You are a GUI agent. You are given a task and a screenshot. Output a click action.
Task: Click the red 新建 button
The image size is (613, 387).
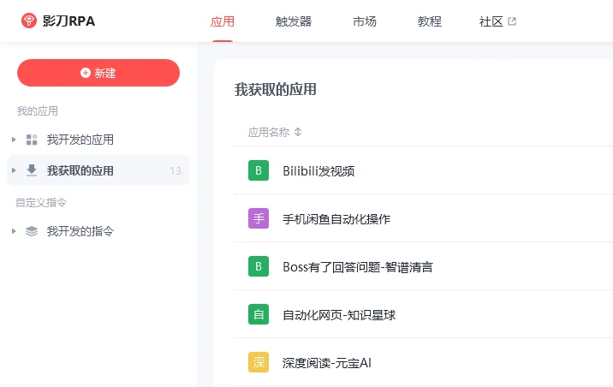coord(98,73)
